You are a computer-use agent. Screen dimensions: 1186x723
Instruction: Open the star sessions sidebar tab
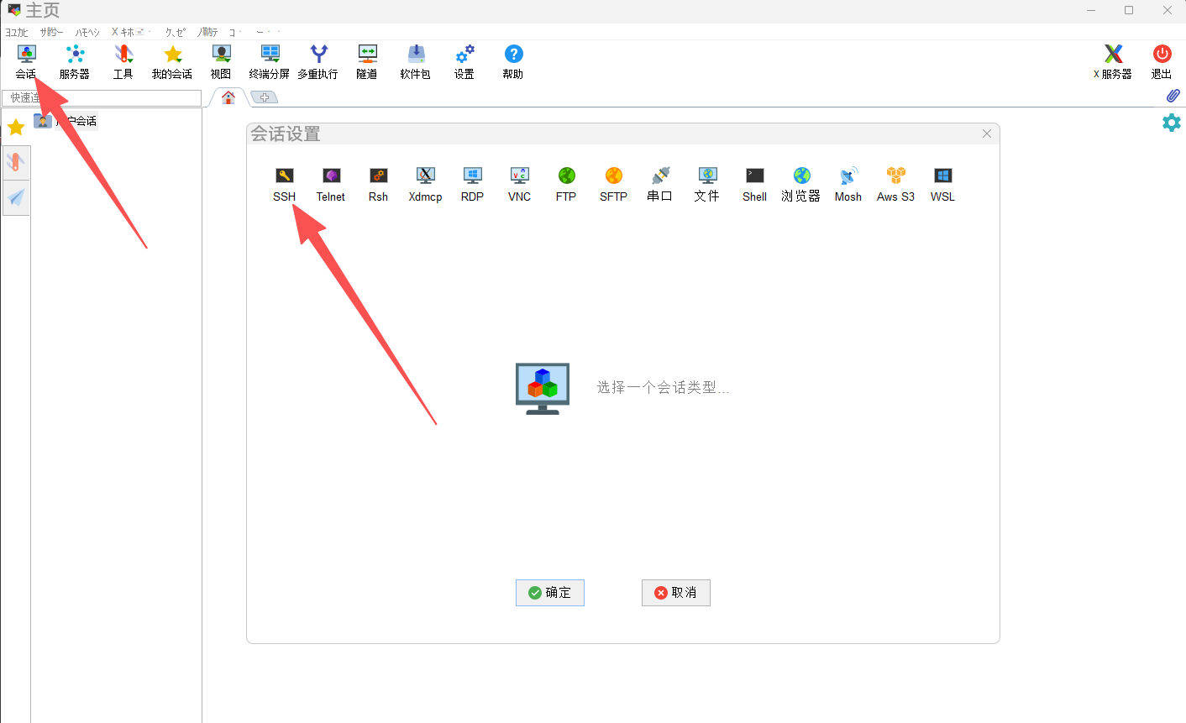[16, 128]
